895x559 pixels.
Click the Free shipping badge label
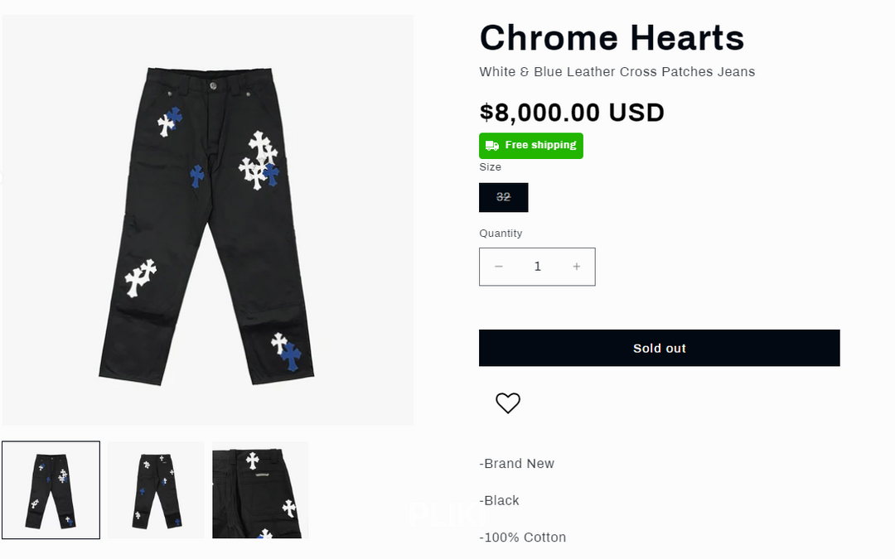click(x=540, y=146)
